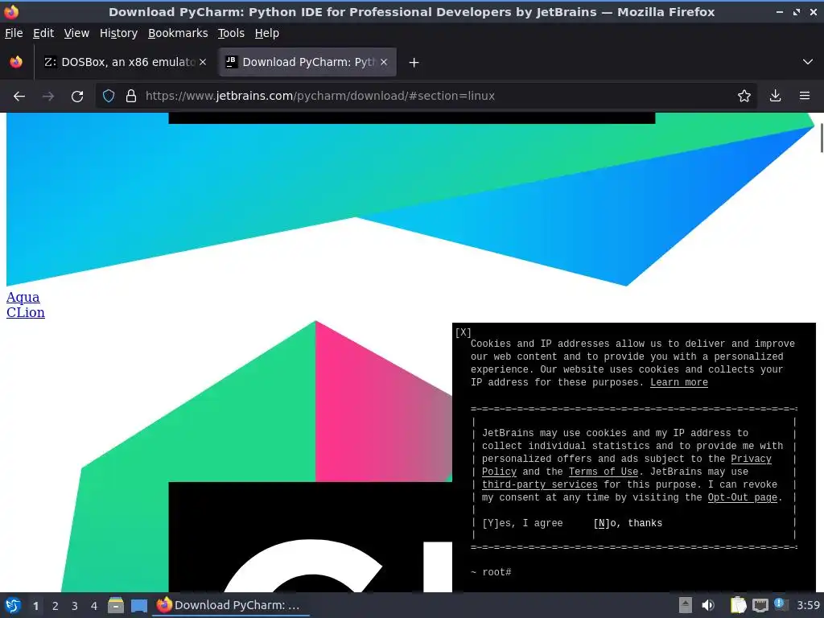Viewport: 824px width, 618px height.
Task: Open the Firefox downloads panel
Action: (x=775, y=97)
